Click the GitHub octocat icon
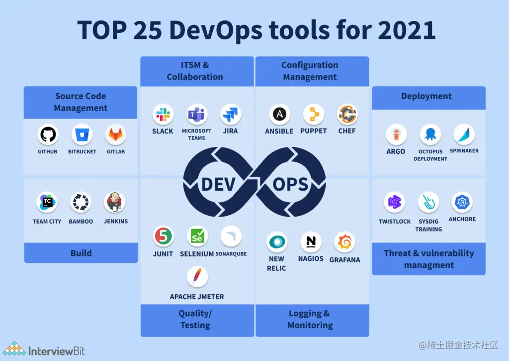509x361 pixels. [x=48, y=134]
